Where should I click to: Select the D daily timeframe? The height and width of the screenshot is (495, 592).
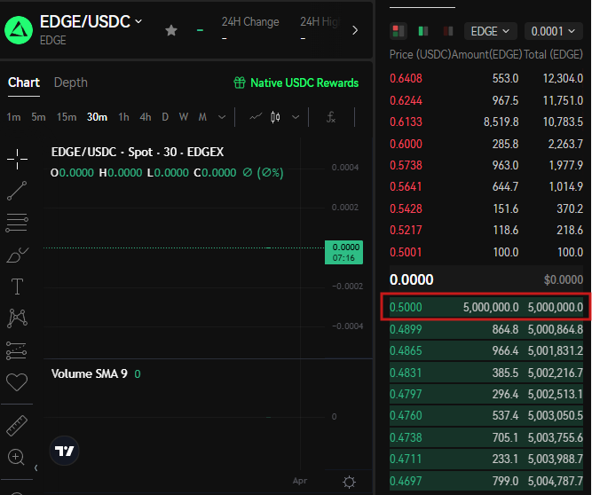(x=165, y=117)
